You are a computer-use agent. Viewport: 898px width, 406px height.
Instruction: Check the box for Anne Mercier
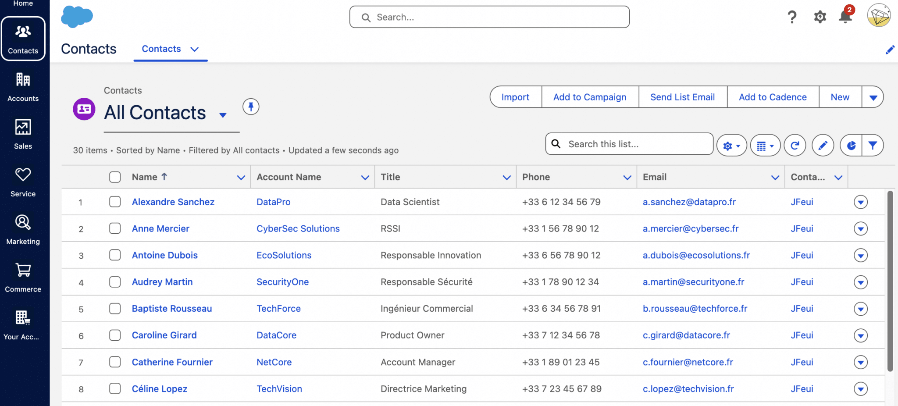tap(115, 228)
